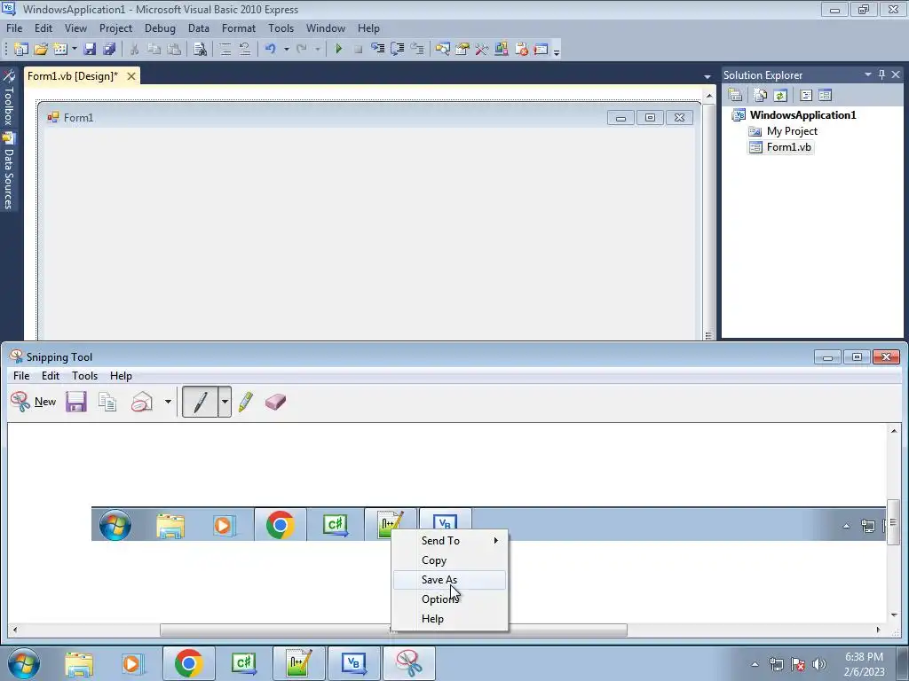Image resolution: width=909 pixels, height=681 pixels.
Task: Click Snipping Tool horizontal scrollbar thumb
Action: (x=393, y=630)
